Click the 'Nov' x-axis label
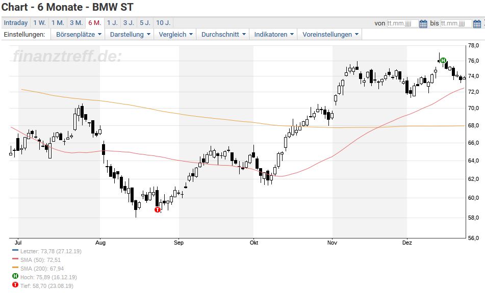Screen dimensions: 485x293 [x=332, y=243]
